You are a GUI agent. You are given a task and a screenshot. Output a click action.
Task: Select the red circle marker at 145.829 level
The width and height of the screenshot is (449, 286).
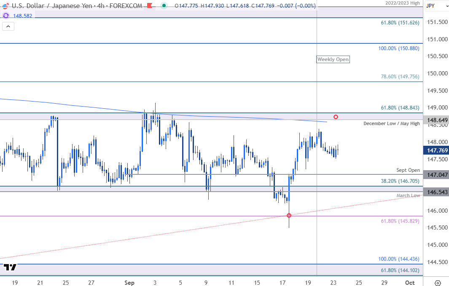(x=289, y=215)
